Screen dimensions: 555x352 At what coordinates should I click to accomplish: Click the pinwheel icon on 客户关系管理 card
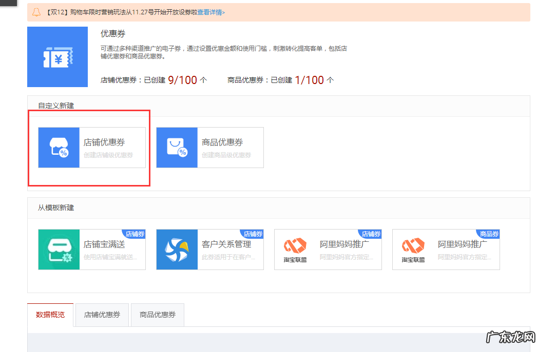point(177,250)
